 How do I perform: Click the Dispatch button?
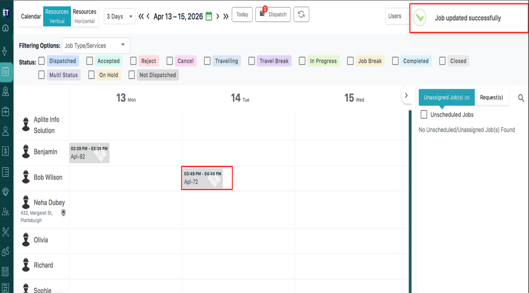(x=273, y=15)
